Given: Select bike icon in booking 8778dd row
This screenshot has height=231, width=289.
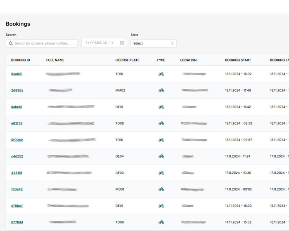Looking at the screenshot, I should click(161, 222).
